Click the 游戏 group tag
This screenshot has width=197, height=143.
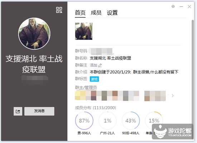[94, 79]
